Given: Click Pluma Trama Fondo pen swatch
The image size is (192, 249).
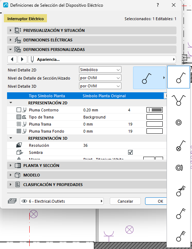Looking at the screenshot, I should (155, 131).
